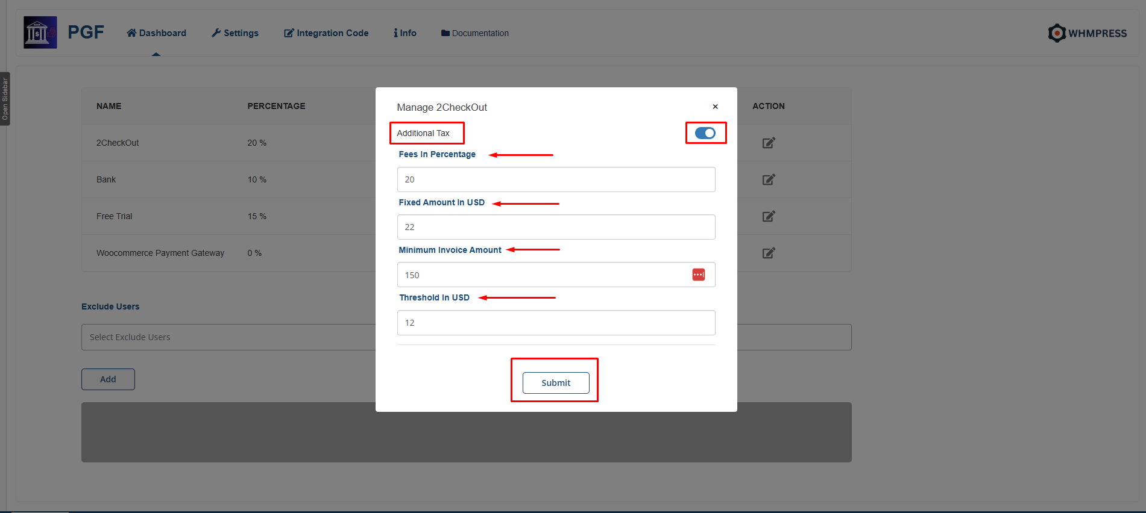Edit the Woocommerce Payment Gateway row
The image size is (1146, 513).
pos(768,253)
